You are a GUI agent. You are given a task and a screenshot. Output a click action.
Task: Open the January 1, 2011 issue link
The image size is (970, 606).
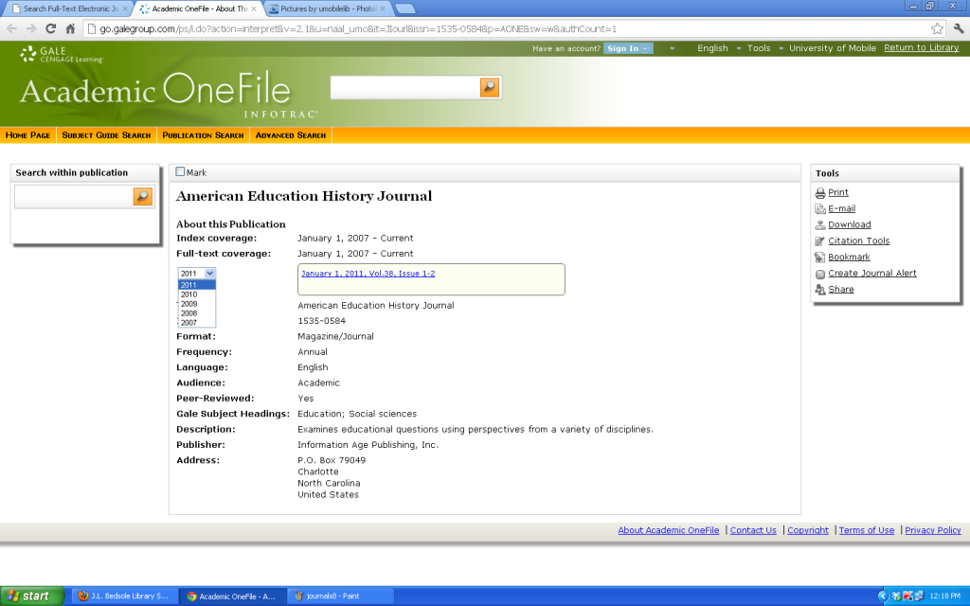pyautogui.click(x=368, y=276)
